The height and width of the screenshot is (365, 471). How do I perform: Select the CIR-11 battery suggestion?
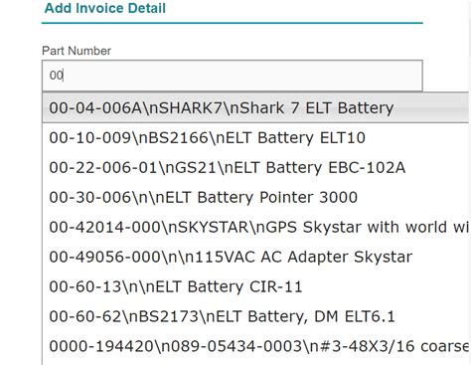[x=256, y=286]
